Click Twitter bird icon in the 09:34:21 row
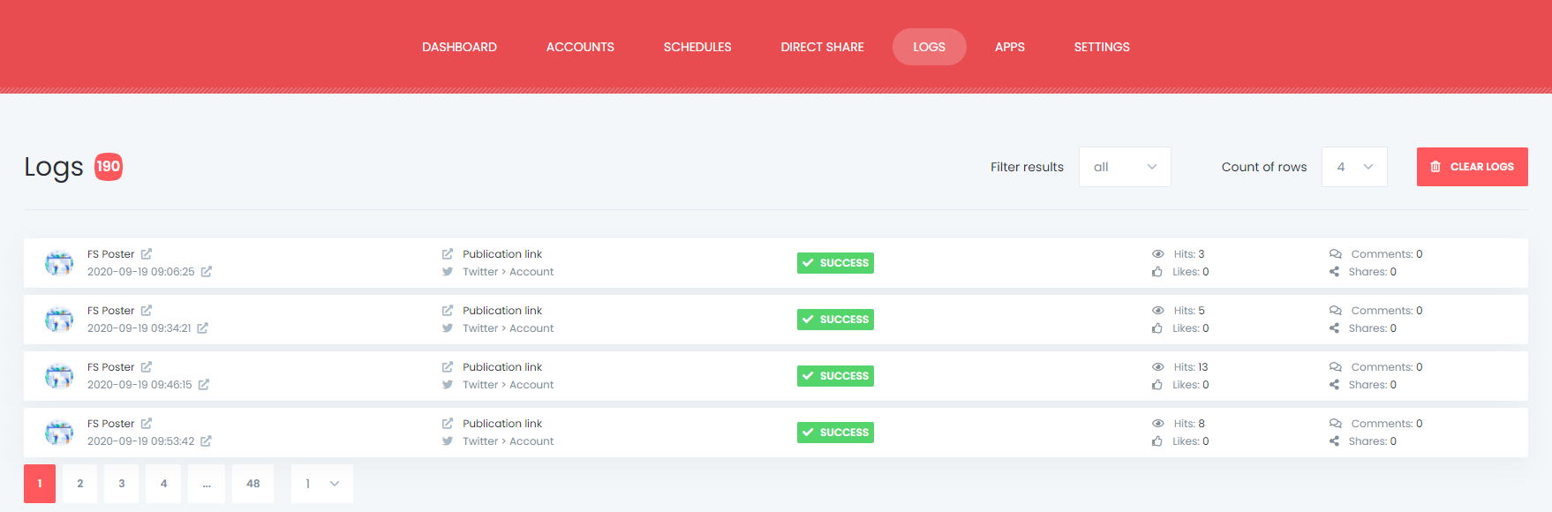 point(448,328)
